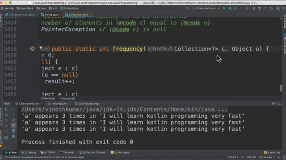
Task: Open Project Structure icon in toolbar
Action: (x=278, y=8)
